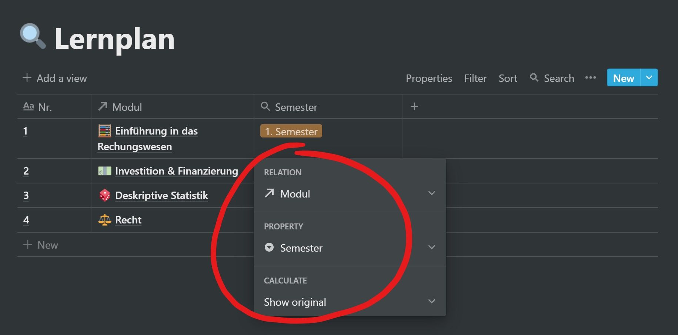Open the Sort menu
Viewport: 678px width, 335px height.
click(x=508, y=78)
